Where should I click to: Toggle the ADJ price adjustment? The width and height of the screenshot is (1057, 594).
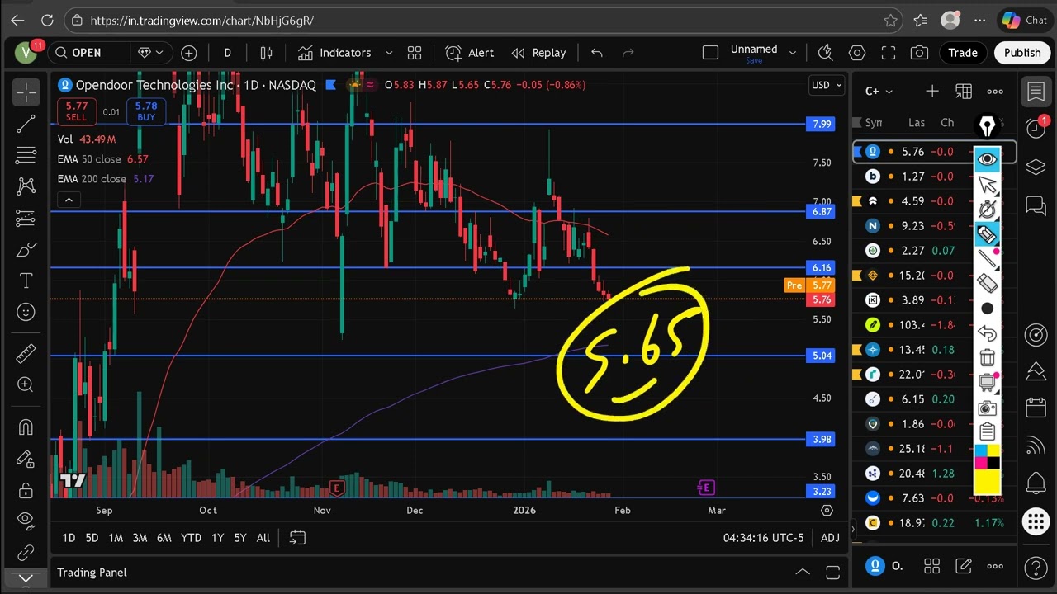click(830, 538)
